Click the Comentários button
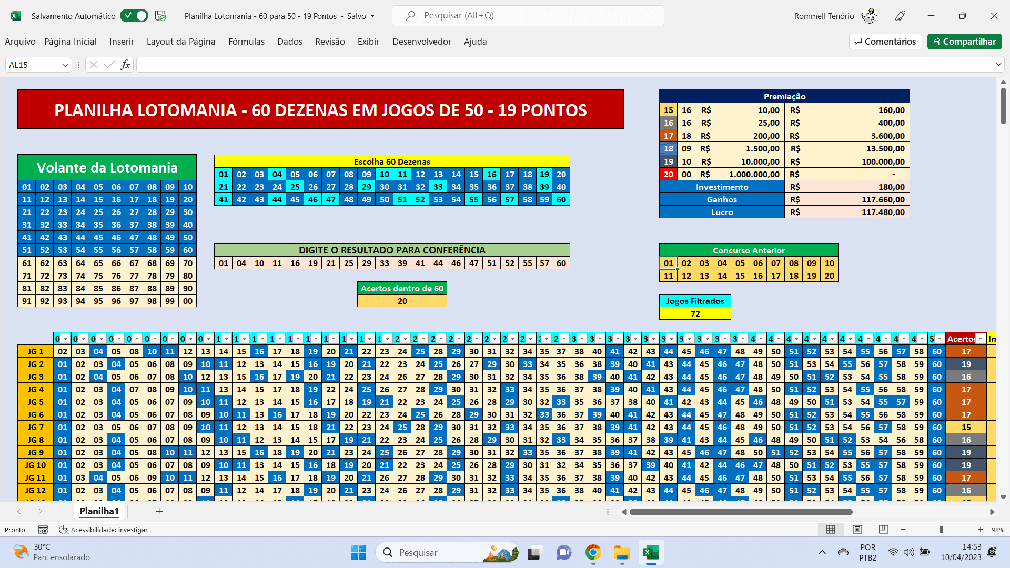The width and height of the screenshot is (1010, 568). pos(885,42)
